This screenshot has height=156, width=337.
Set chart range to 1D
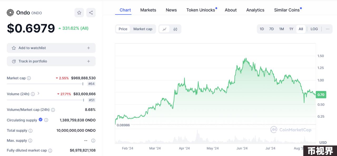pos(262,29)
